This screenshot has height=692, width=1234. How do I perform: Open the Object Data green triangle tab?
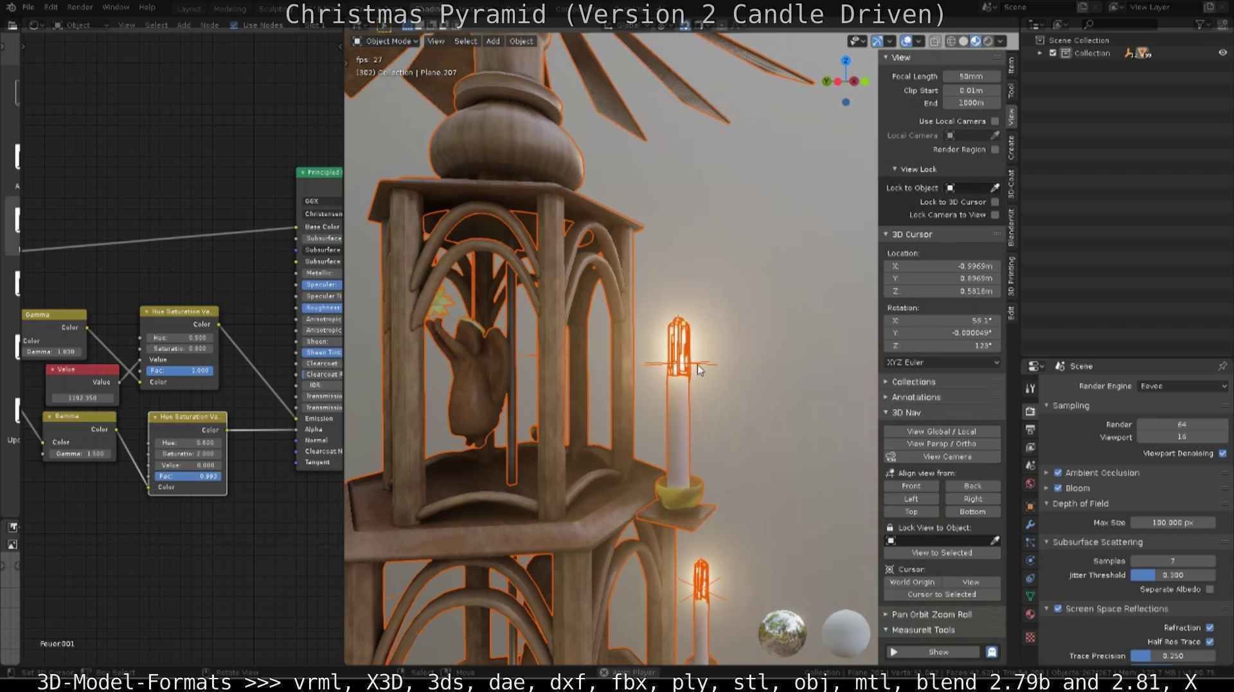tap(1030, 596)
